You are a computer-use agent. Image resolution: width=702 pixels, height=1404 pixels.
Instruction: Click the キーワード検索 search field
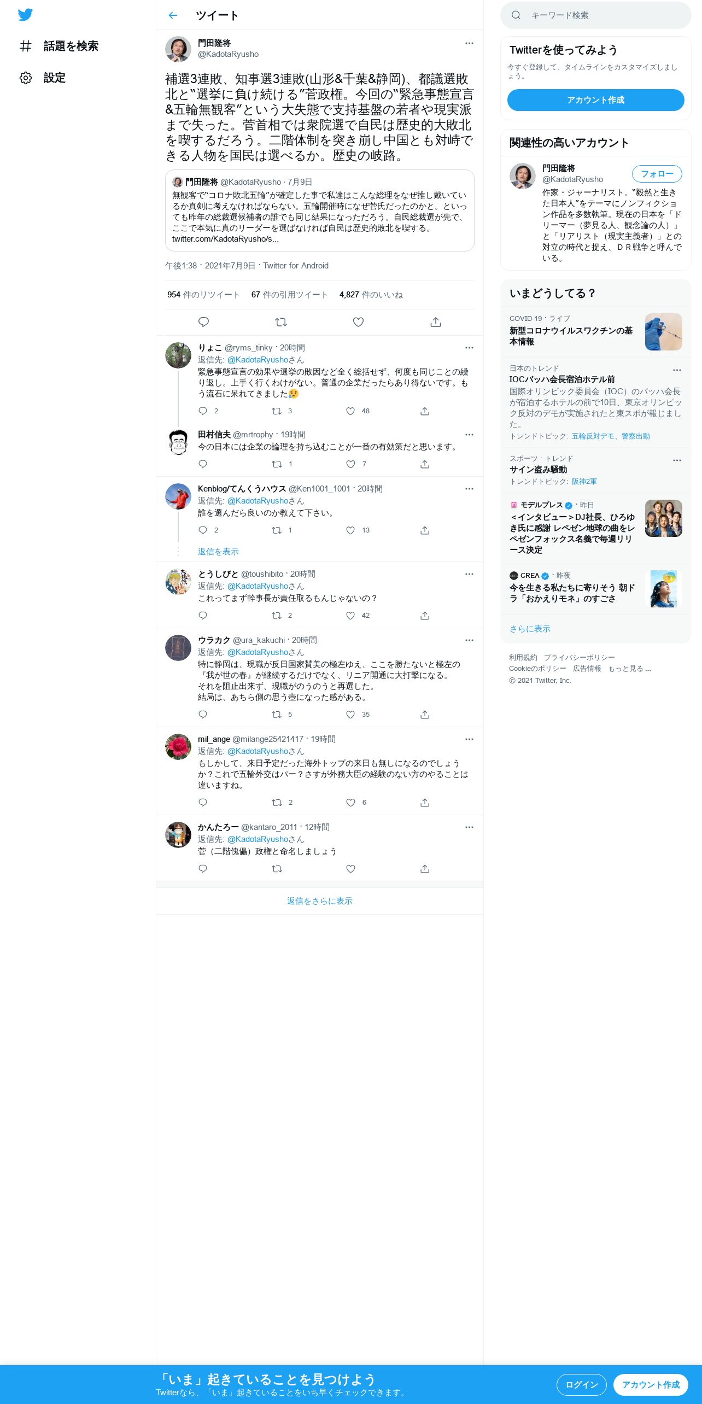click(596, 15)
